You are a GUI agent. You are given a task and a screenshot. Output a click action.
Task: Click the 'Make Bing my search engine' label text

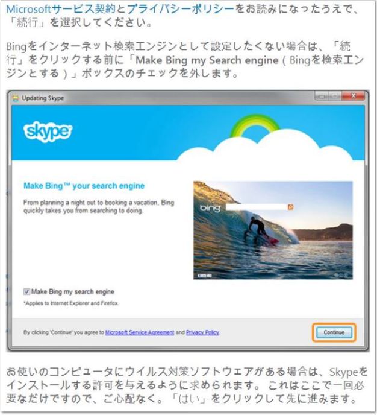(x=73, y=292)
